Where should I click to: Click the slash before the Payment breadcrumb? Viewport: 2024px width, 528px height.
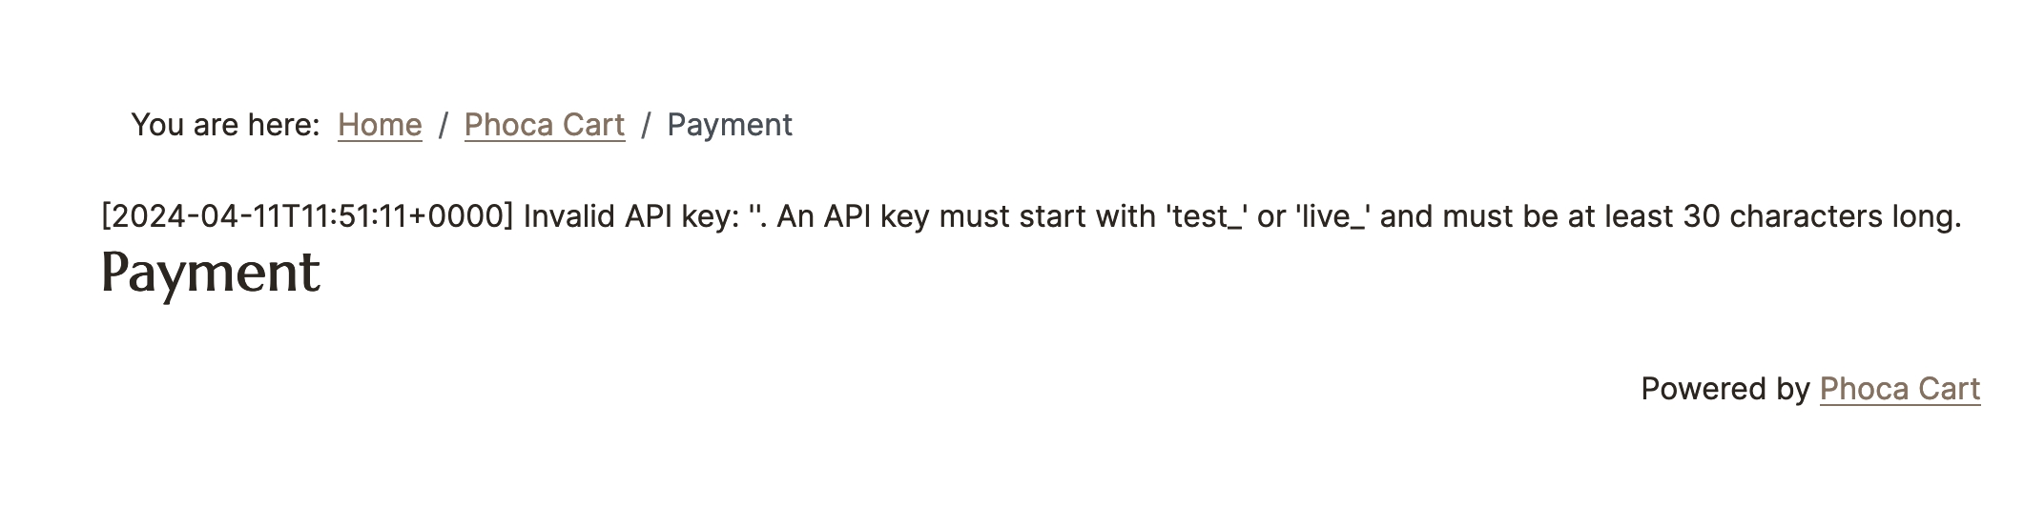(x=646, y=125)
